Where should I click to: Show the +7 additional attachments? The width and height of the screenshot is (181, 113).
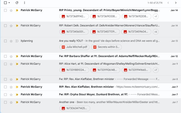(x=156, y=70)
